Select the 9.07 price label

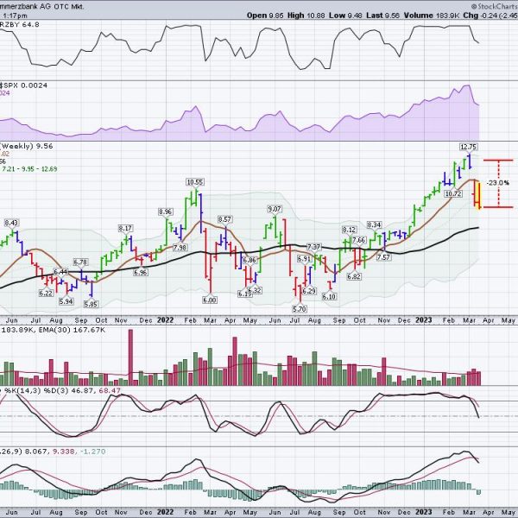click(275, 209)
